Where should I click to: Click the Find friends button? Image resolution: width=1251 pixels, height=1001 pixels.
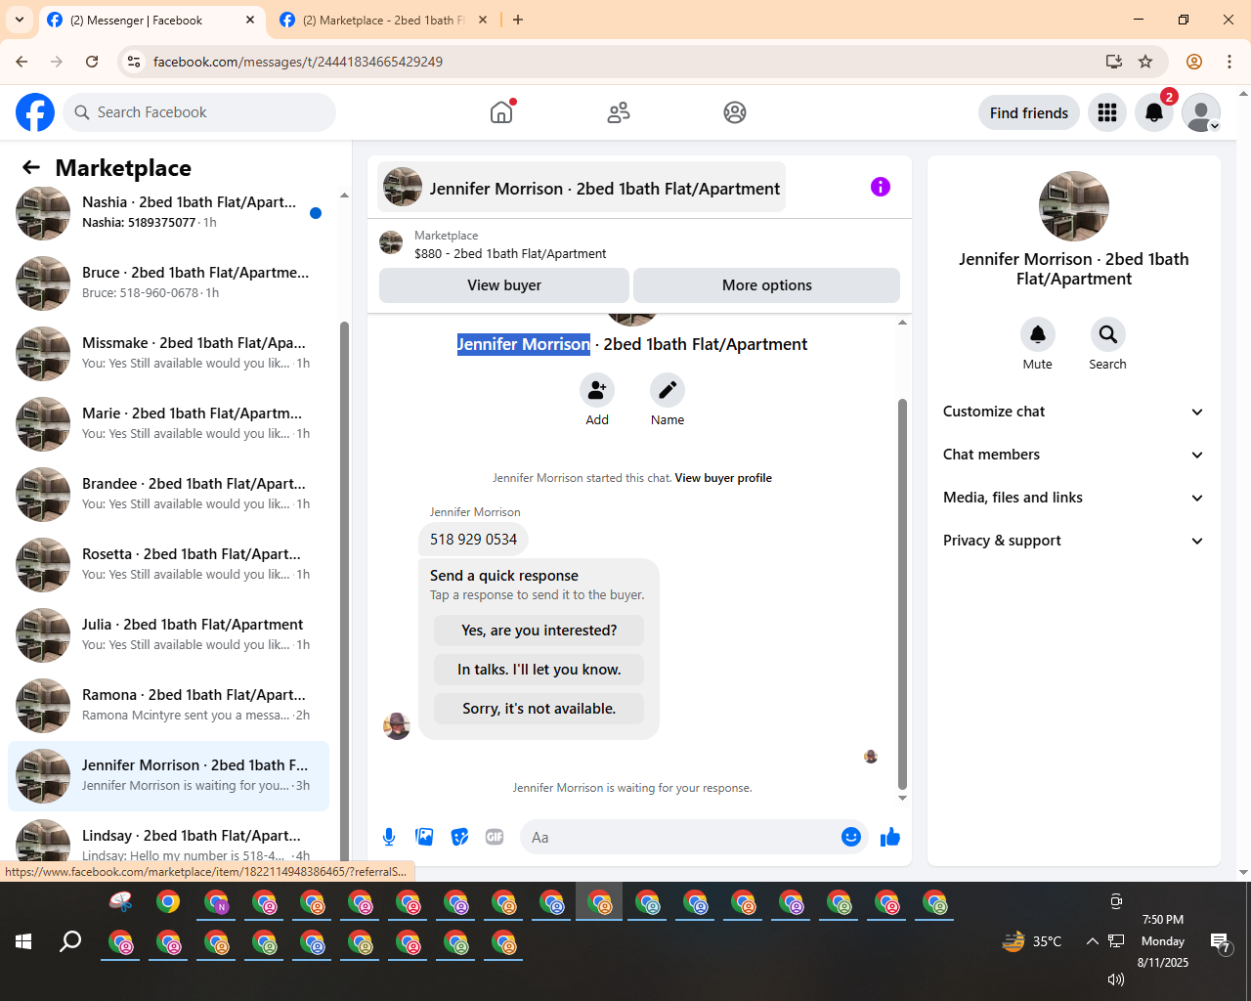1029,112
